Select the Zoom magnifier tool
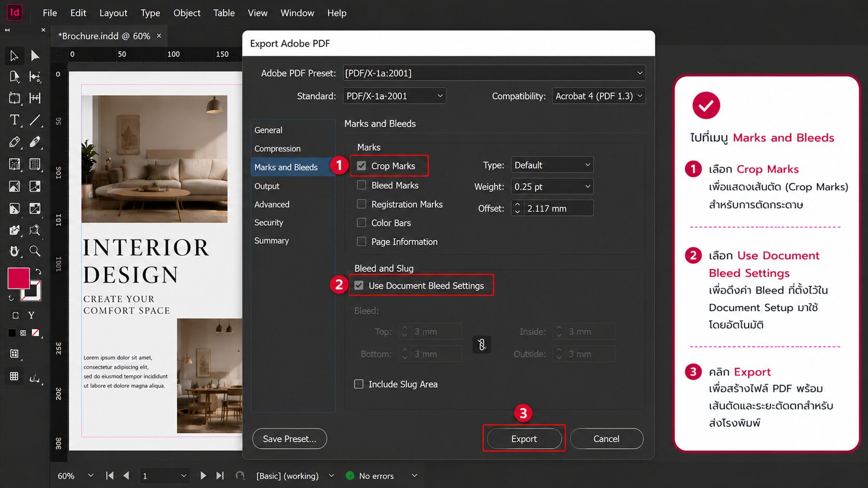The width and height of the screenshot is (868, 488). (35, 251)
